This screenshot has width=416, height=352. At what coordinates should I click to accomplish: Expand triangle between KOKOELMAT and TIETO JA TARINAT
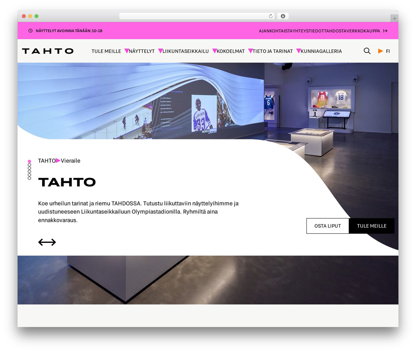click(251, 51)
